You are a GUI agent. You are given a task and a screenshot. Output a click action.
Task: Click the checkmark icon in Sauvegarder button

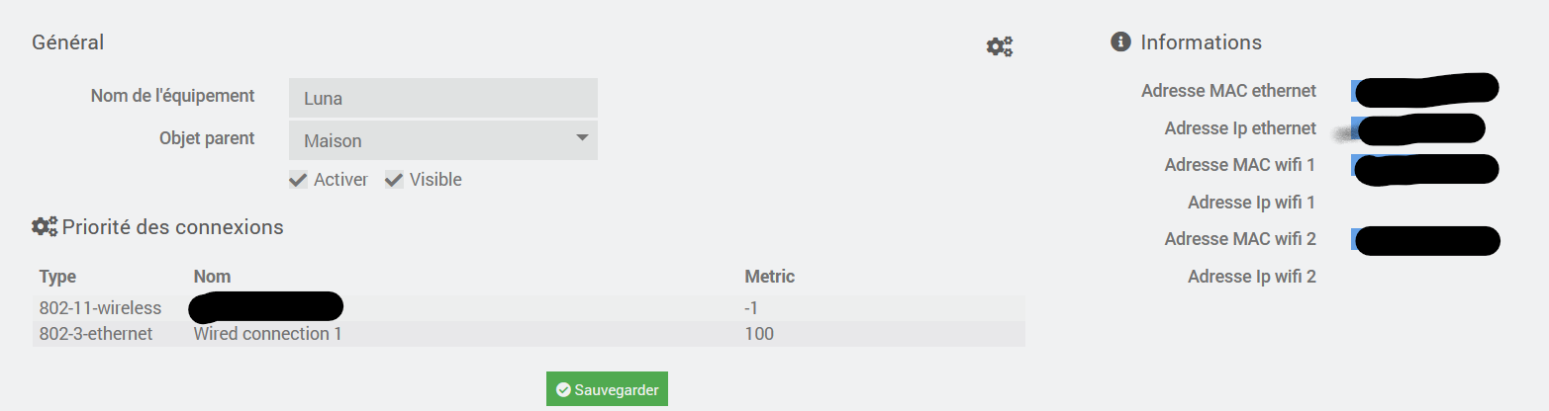(563, 390)
